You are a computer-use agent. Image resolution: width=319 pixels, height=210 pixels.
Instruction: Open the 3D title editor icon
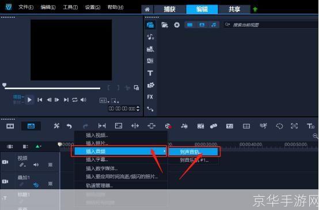(x=311, y=126)
